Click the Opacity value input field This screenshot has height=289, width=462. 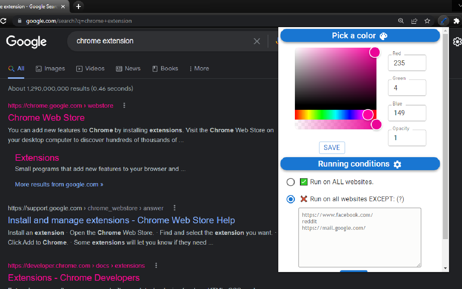tap(407, 138)
